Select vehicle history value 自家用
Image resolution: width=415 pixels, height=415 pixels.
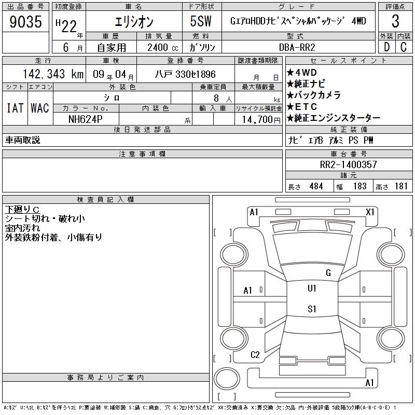(x=112, y=48)
